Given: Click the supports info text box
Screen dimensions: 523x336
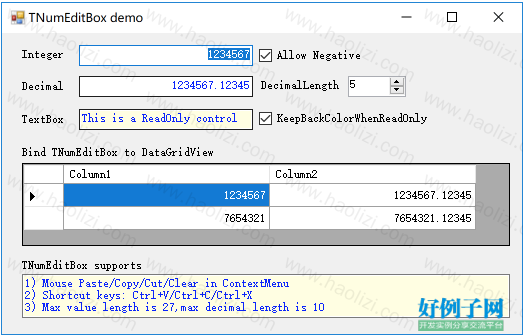Looking at the screenshot, I should (x=266, y=296).
